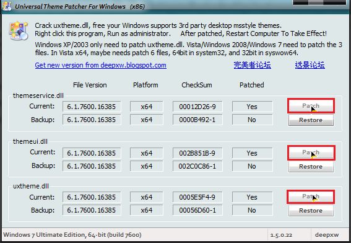Select checksum 0000B492-1 field
This screenshot has width=351, height=243.
pos(197,120)
